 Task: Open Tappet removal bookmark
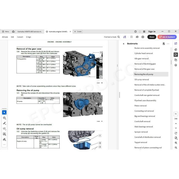pos(141,142)
